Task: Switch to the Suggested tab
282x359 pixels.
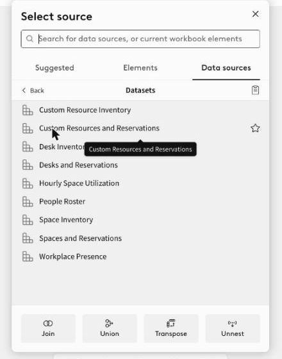Action: [54, 68]
